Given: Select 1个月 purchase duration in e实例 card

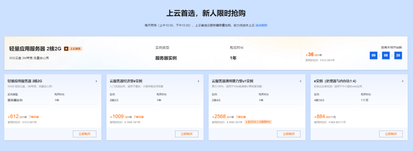Looking at the screenshot, I should pos(383,100).
